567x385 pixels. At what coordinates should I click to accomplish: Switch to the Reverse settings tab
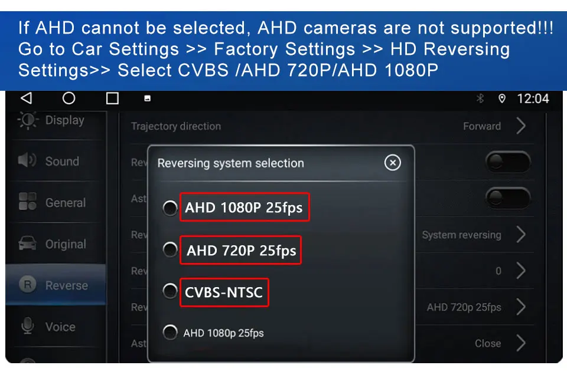56,285
